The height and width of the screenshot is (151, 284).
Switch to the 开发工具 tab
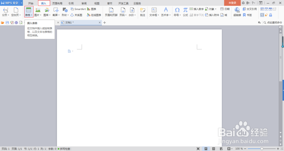point(124,3)
